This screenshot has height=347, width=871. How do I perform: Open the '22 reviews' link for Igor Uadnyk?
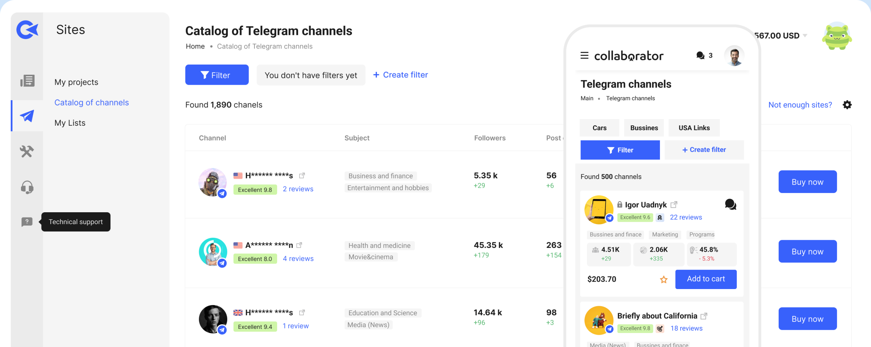686,217
